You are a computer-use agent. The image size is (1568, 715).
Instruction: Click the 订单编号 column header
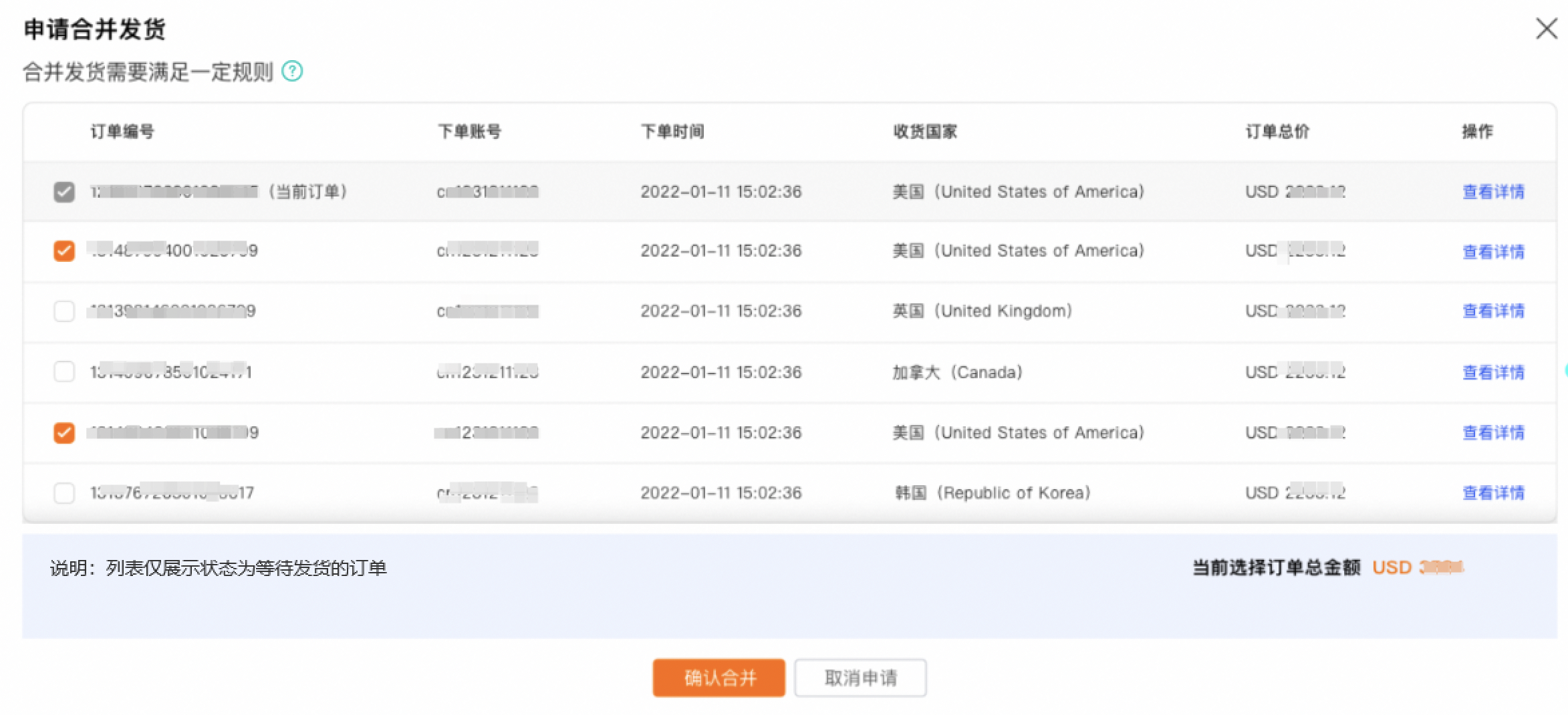point(122,132)
